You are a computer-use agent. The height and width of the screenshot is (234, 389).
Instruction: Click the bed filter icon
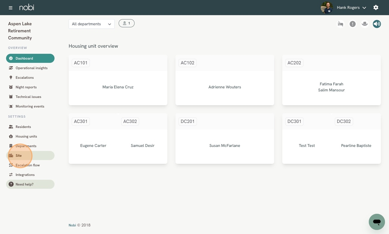tap(340, 24)
